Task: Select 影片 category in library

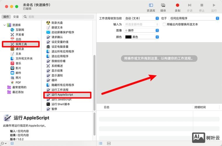Action: point(16,68)
